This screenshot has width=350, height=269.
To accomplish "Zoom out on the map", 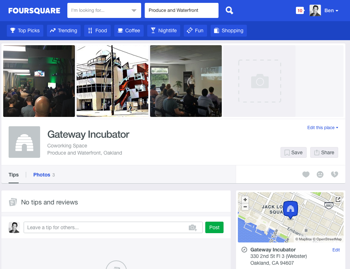I will tap(245, 207).
